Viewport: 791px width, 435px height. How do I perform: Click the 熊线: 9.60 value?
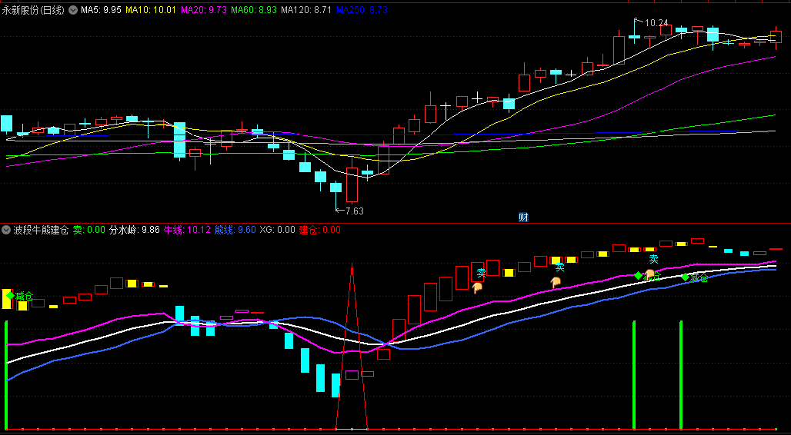coord(235,231)
